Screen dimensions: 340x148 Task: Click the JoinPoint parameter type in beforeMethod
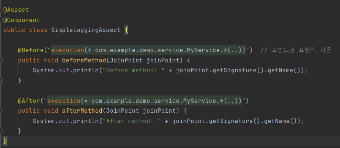[x=126, y=60]
